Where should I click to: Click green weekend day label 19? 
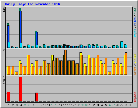[81, 105]
